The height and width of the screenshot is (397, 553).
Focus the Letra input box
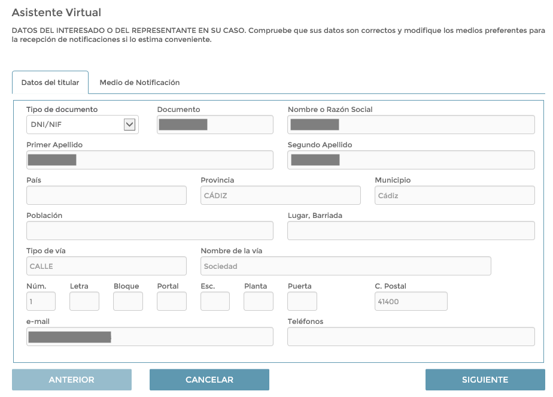point(84,301)
